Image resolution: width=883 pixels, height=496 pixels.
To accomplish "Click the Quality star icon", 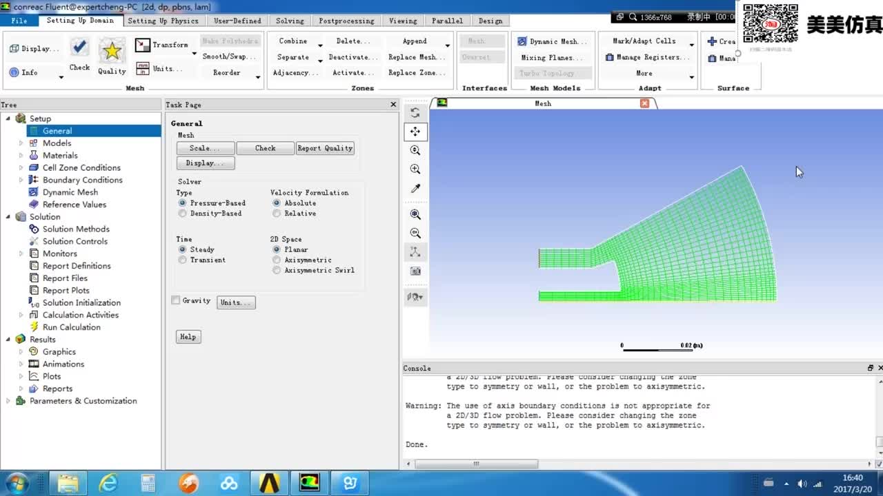I will 112,56.
